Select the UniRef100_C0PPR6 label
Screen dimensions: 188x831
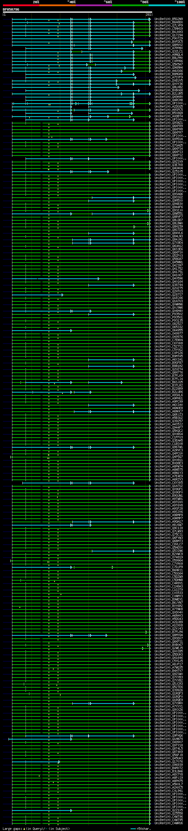[x=169, y=61]
